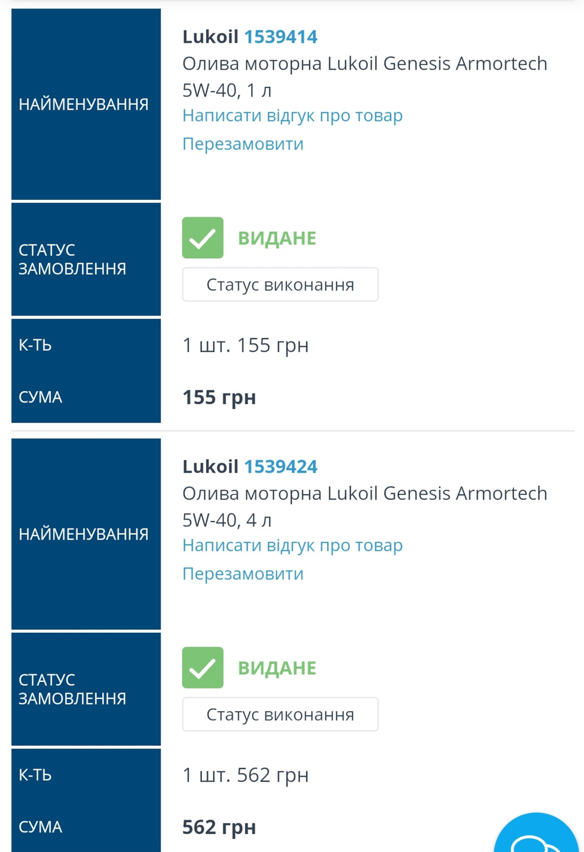Write a review for the 4 л oil

(292, 546)
